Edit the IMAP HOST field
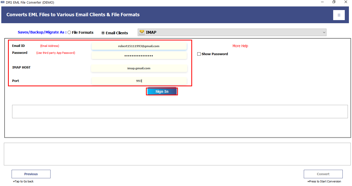 point(139,68)
